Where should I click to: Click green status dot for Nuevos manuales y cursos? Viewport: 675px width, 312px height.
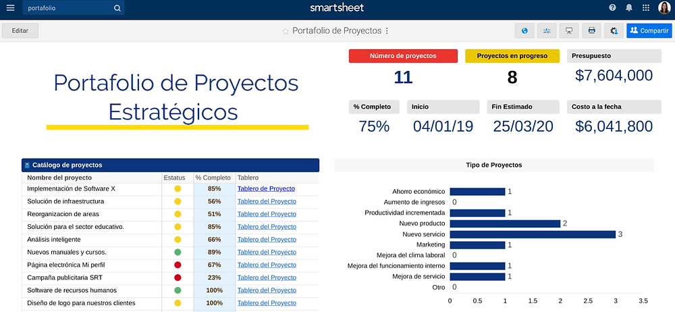coord(178,252)
